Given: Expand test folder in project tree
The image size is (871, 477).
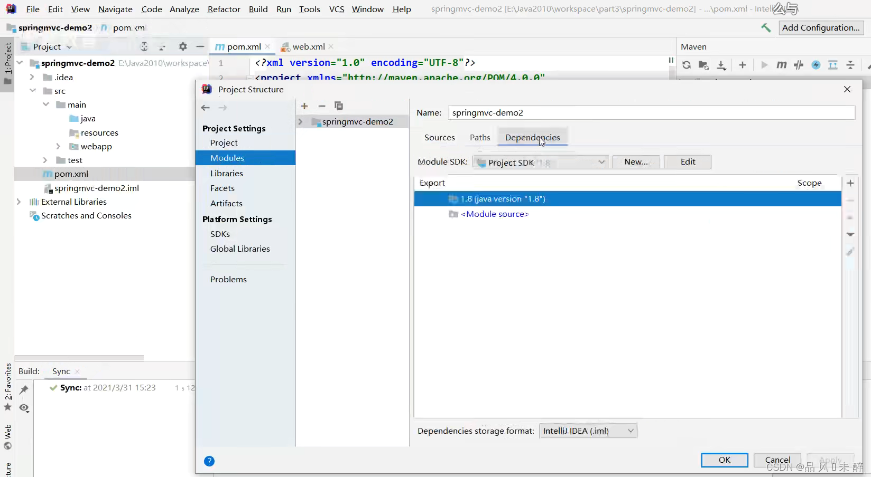Looking at the screenshot, I should 45,160.
